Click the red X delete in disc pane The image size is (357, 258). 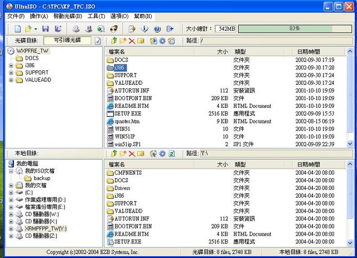132,41
